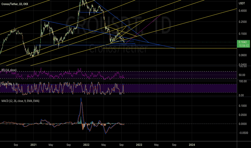Click the 0.1500 price axis value
The width and height of the screenshot is (251, 148).
(243, 34)
